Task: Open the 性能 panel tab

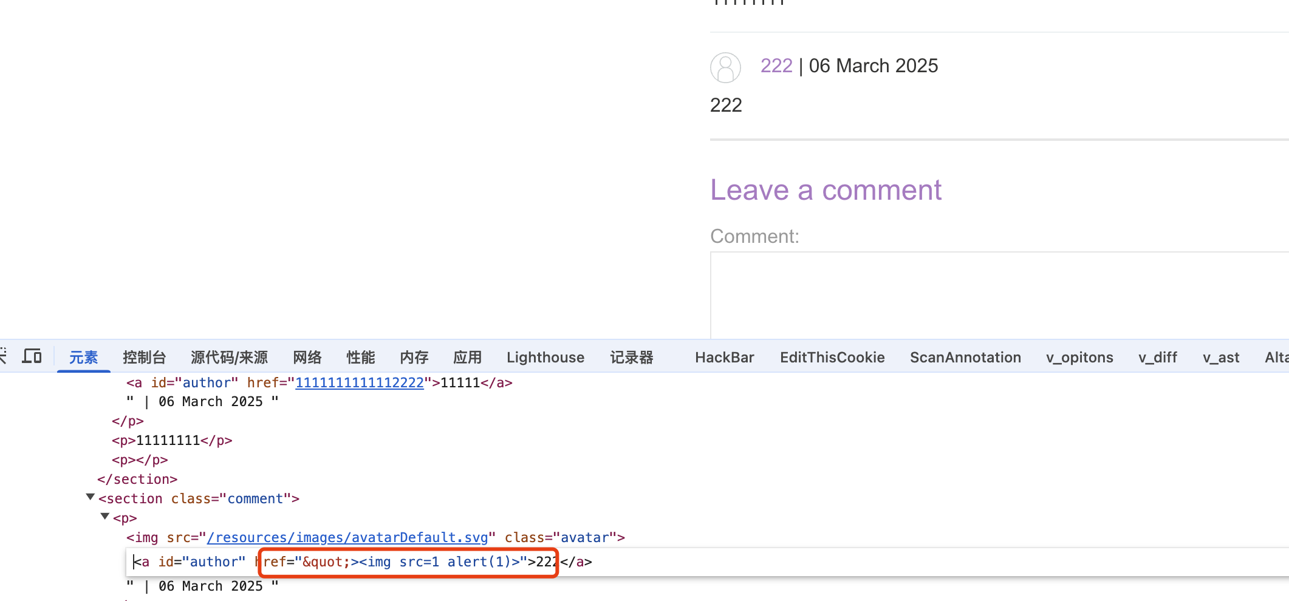Action: click(360, 358)
